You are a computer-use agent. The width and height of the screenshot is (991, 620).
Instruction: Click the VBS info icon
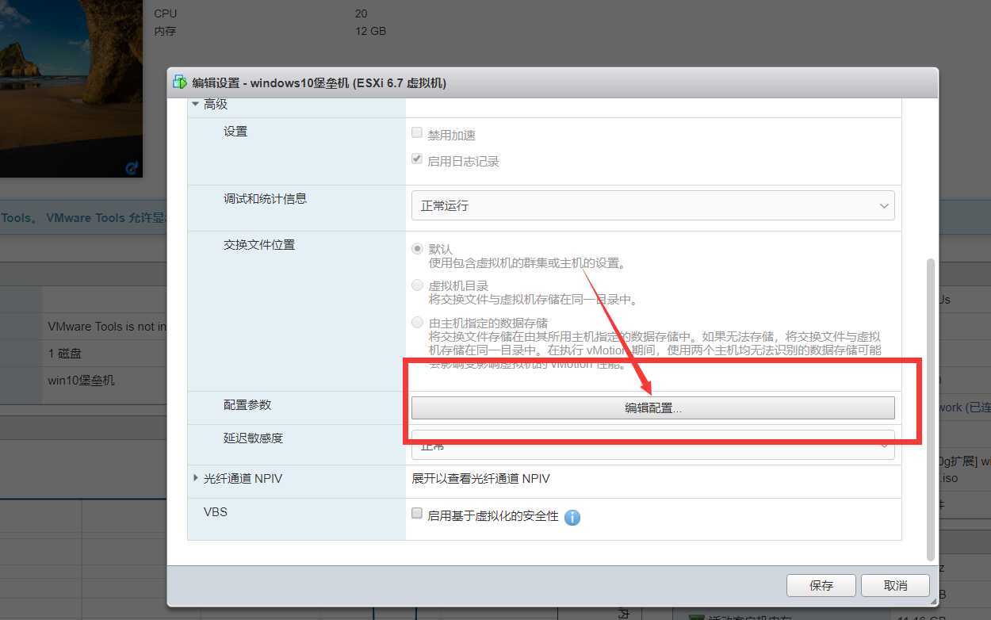(572, 517)
